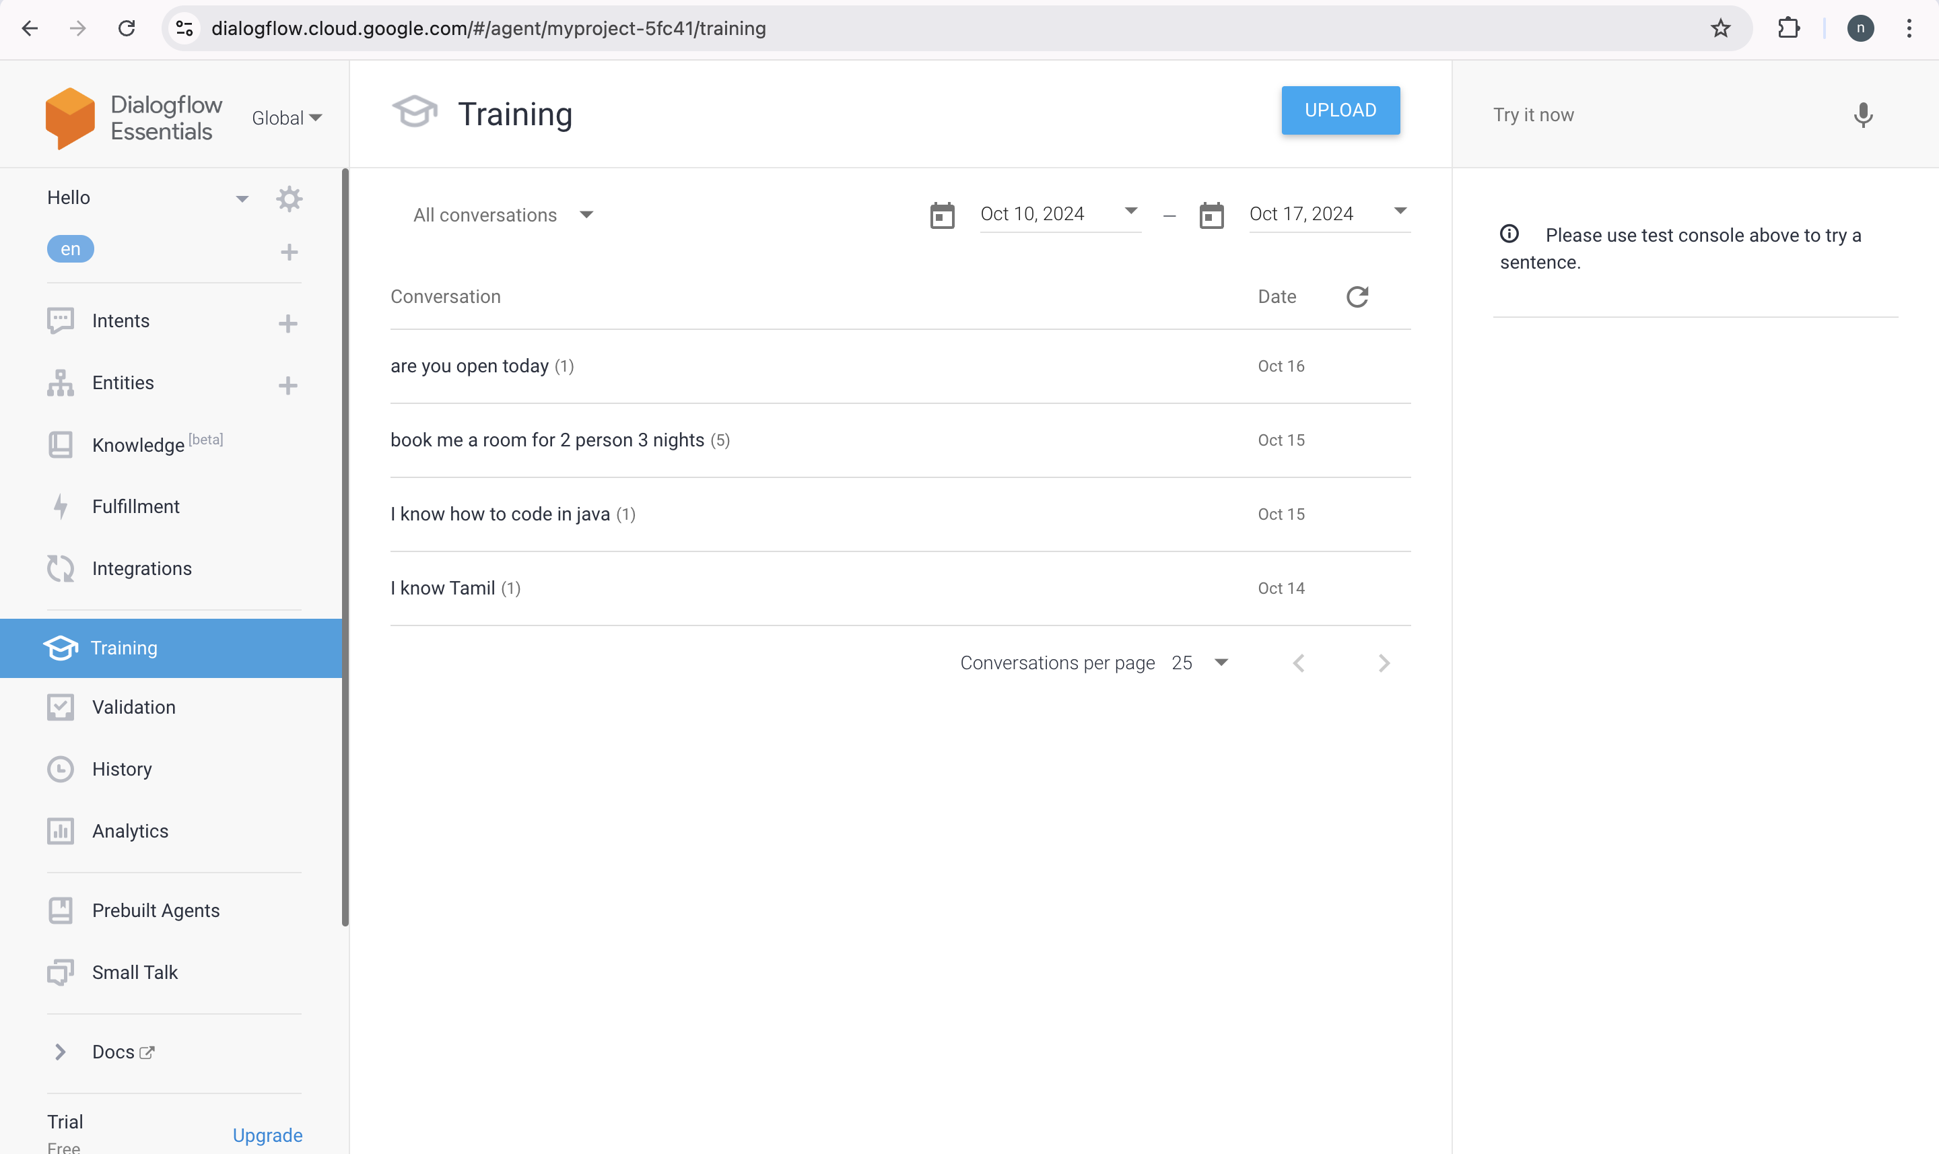Open the start date calendar picker
Screen dimensions: 1939x1154
click(x=943, y=215)
